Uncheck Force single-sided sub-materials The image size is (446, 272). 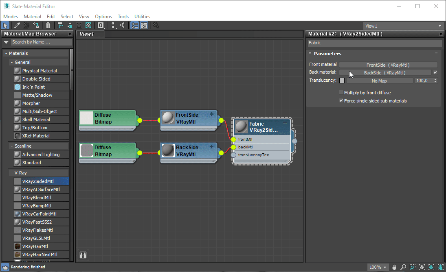click(x=341, y=101)
